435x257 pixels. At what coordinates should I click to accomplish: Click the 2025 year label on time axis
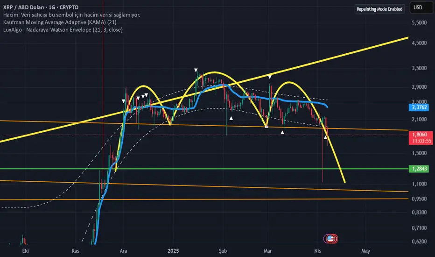point(173,251)
